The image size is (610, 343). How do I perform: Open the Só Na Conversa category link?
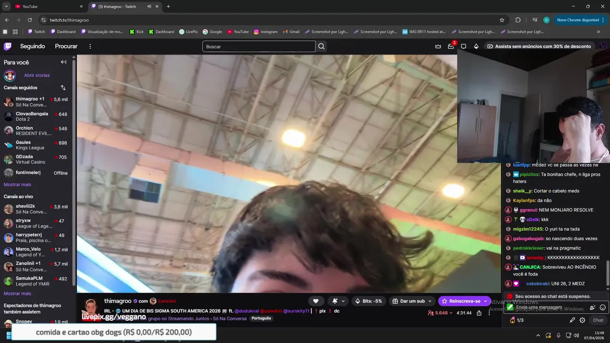230,318
